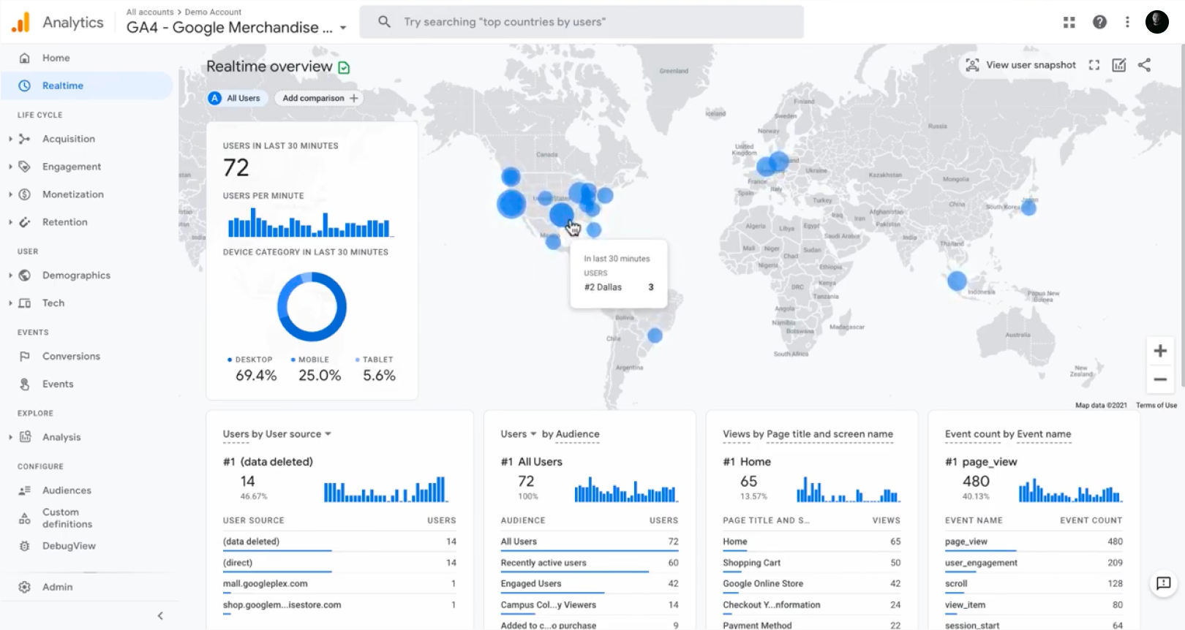Click the Realtime clock icon
The image size is (1185, 630).
click(x=24, y=86)
